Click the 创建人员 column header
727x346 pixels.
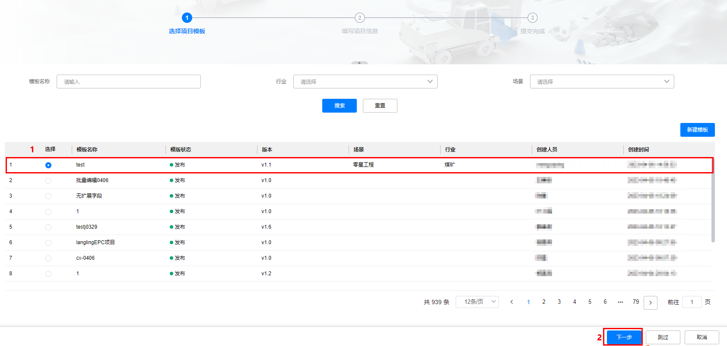547,150
